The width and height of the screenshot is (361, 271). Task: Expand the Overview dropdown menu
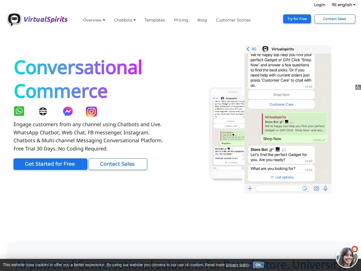coord(94,20)
